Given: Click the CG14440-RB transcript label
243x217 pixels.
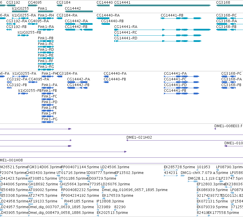Looking at the screenshot, I should (x=112, y=21).
